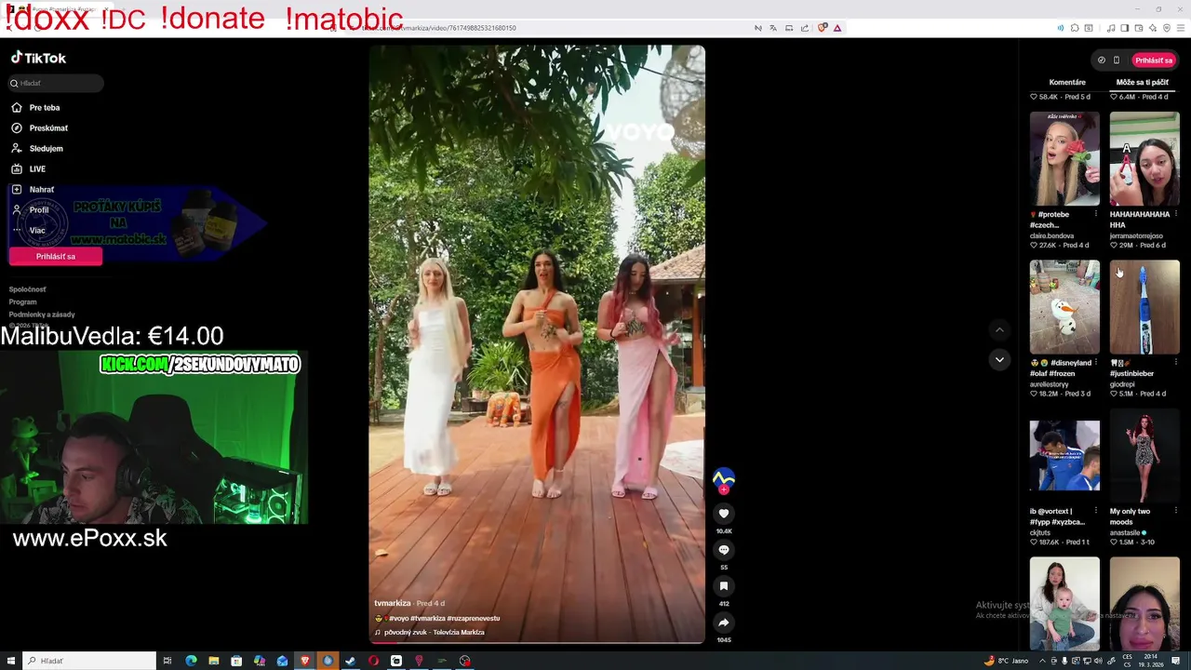Click browser translate icon in address bar

click(x=773, y=28)
